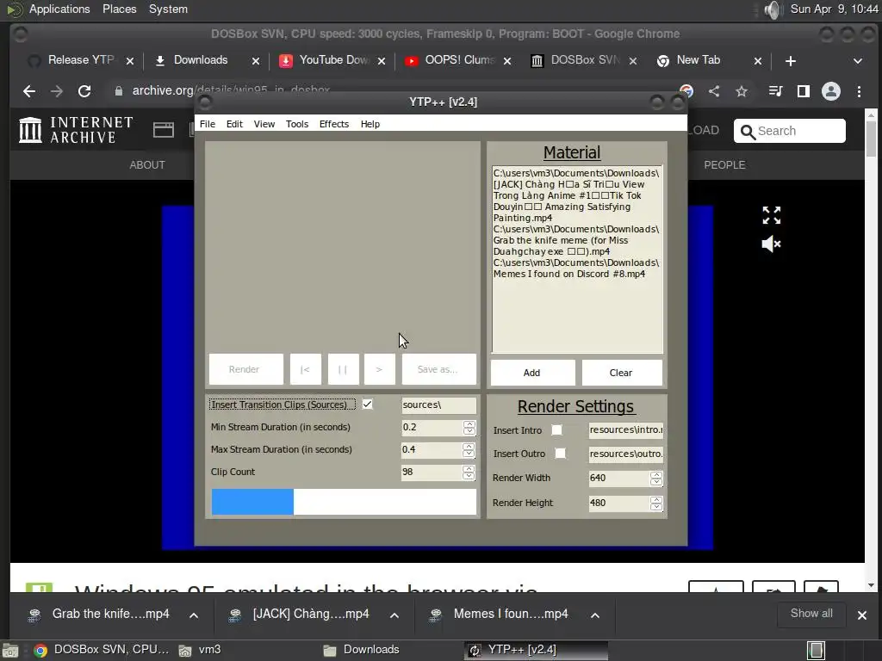Viewport: 882px width, 661px height.
Task: Open the Applications menu in top panel
Action: (59, 9)
